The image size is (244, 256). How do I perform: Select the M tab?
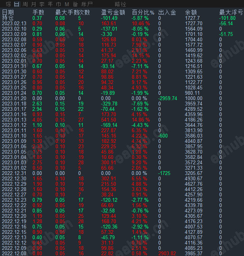click(67, 4)
